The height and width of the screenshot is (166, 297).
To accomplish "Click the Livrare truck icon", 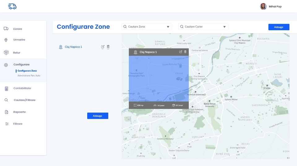I will [x=6, y=29].
